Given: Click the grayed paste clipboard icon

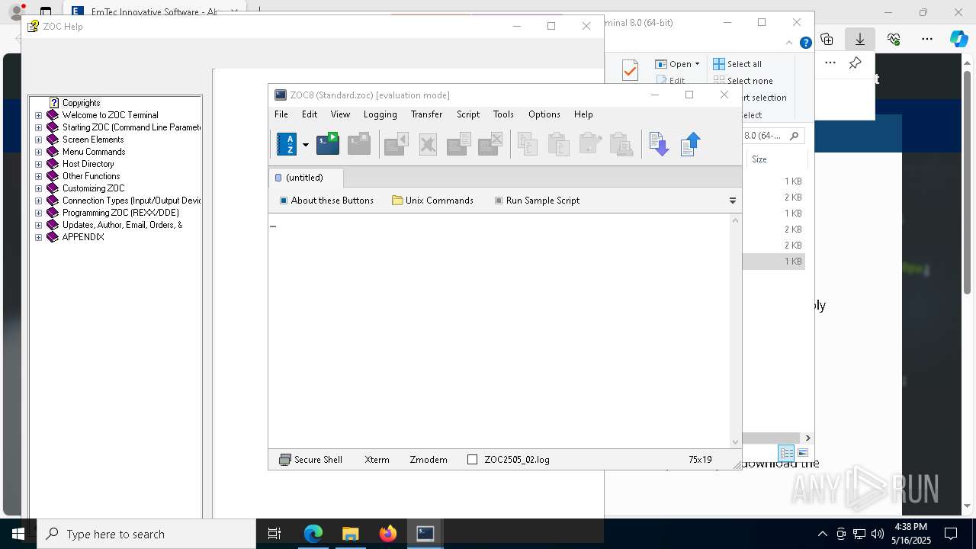Looking at the screenshot, I should click(559, 143).
